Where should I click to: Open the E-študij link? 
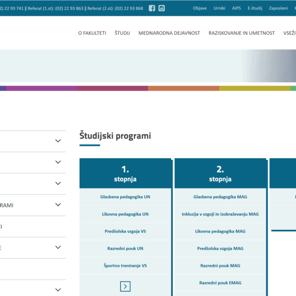click(x=255, y=8)
